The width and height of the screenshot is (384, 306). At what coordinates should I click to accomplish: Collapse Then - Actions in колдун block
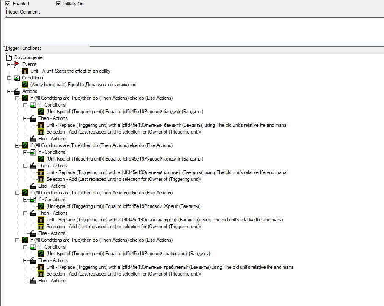tap(25, 166)
